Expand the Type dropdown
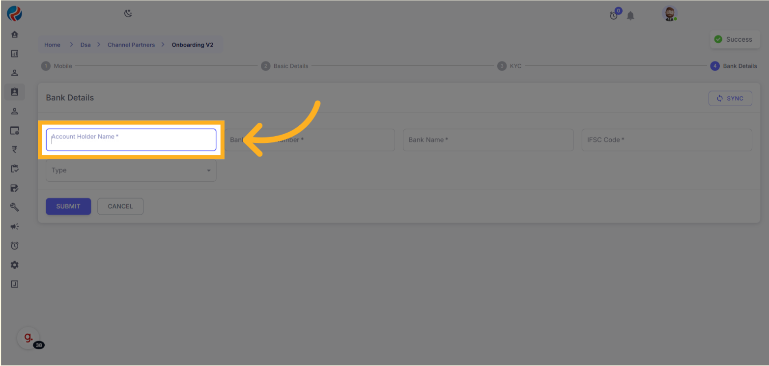 [131, 170]
